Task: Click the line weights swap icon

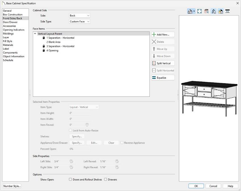Action: coord(227,11)
